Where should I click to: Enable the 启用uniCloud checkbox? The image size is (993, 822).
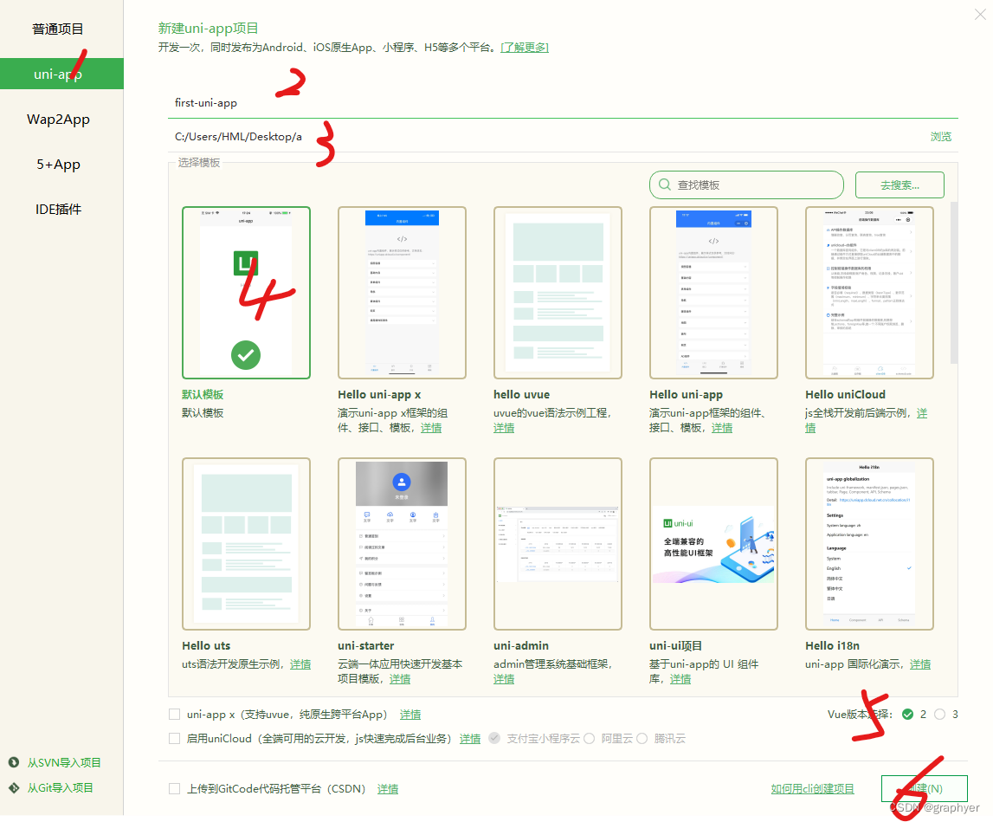click(174, 738)
